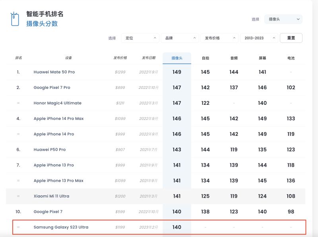Viewport: 318px width, 237px height.
Task: Click the 重置 reset button
Action: (x=291, y=38)
